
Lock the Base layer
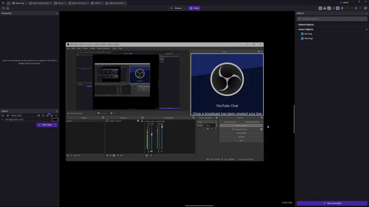(x=43, y=115)
